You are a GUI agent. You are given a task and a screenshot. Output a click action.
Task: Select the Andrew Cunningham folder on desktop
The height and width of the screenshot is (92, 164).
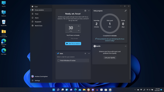click(4, 33)
